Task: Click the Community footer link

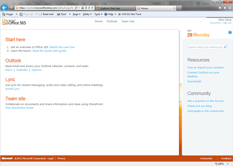Action: coord(206,158)
